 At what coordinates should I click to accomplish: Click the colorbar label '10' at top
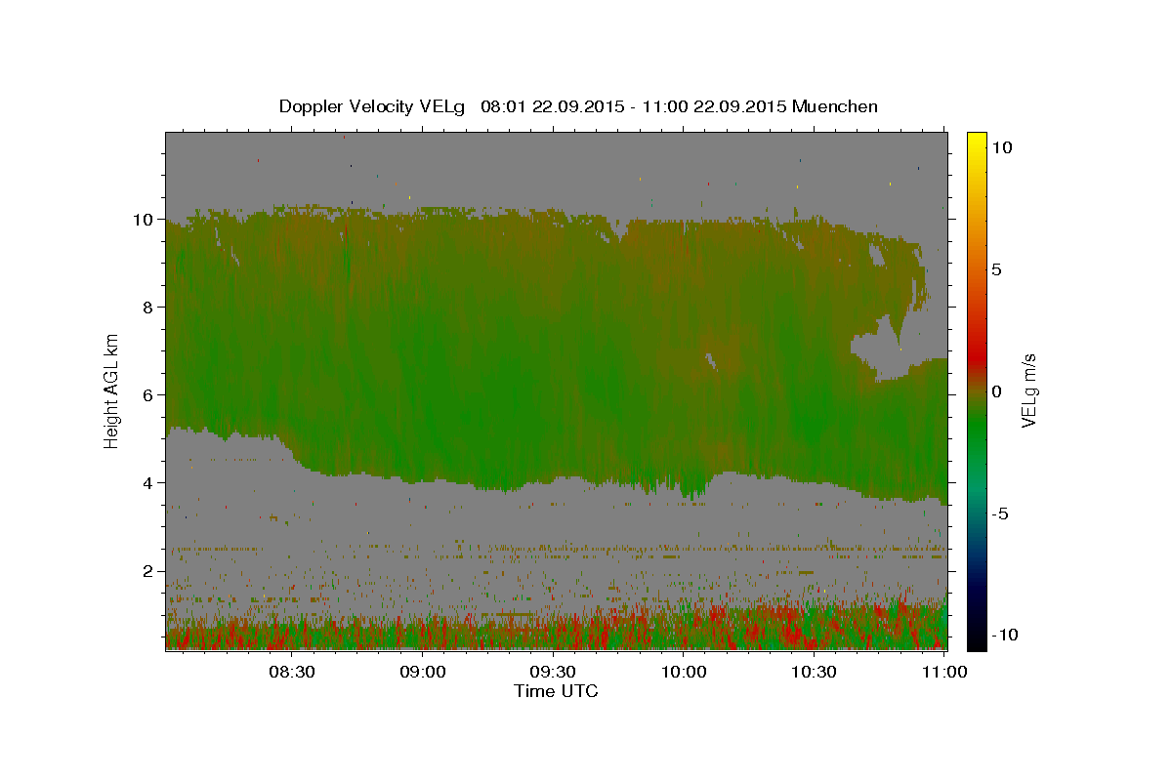(x=1002, y=147)
